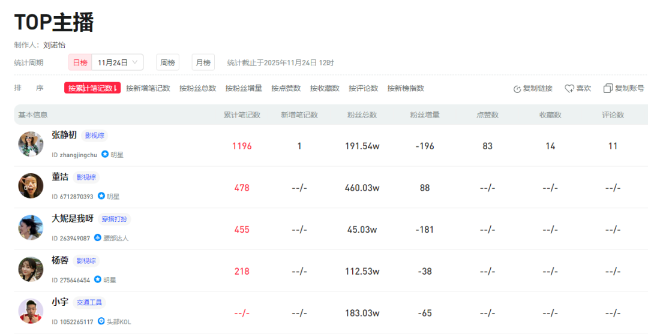This screenshot has width=648, height=334.
Task: Switch to the 月榜 monthly ranking
Action: pos(203,62)
